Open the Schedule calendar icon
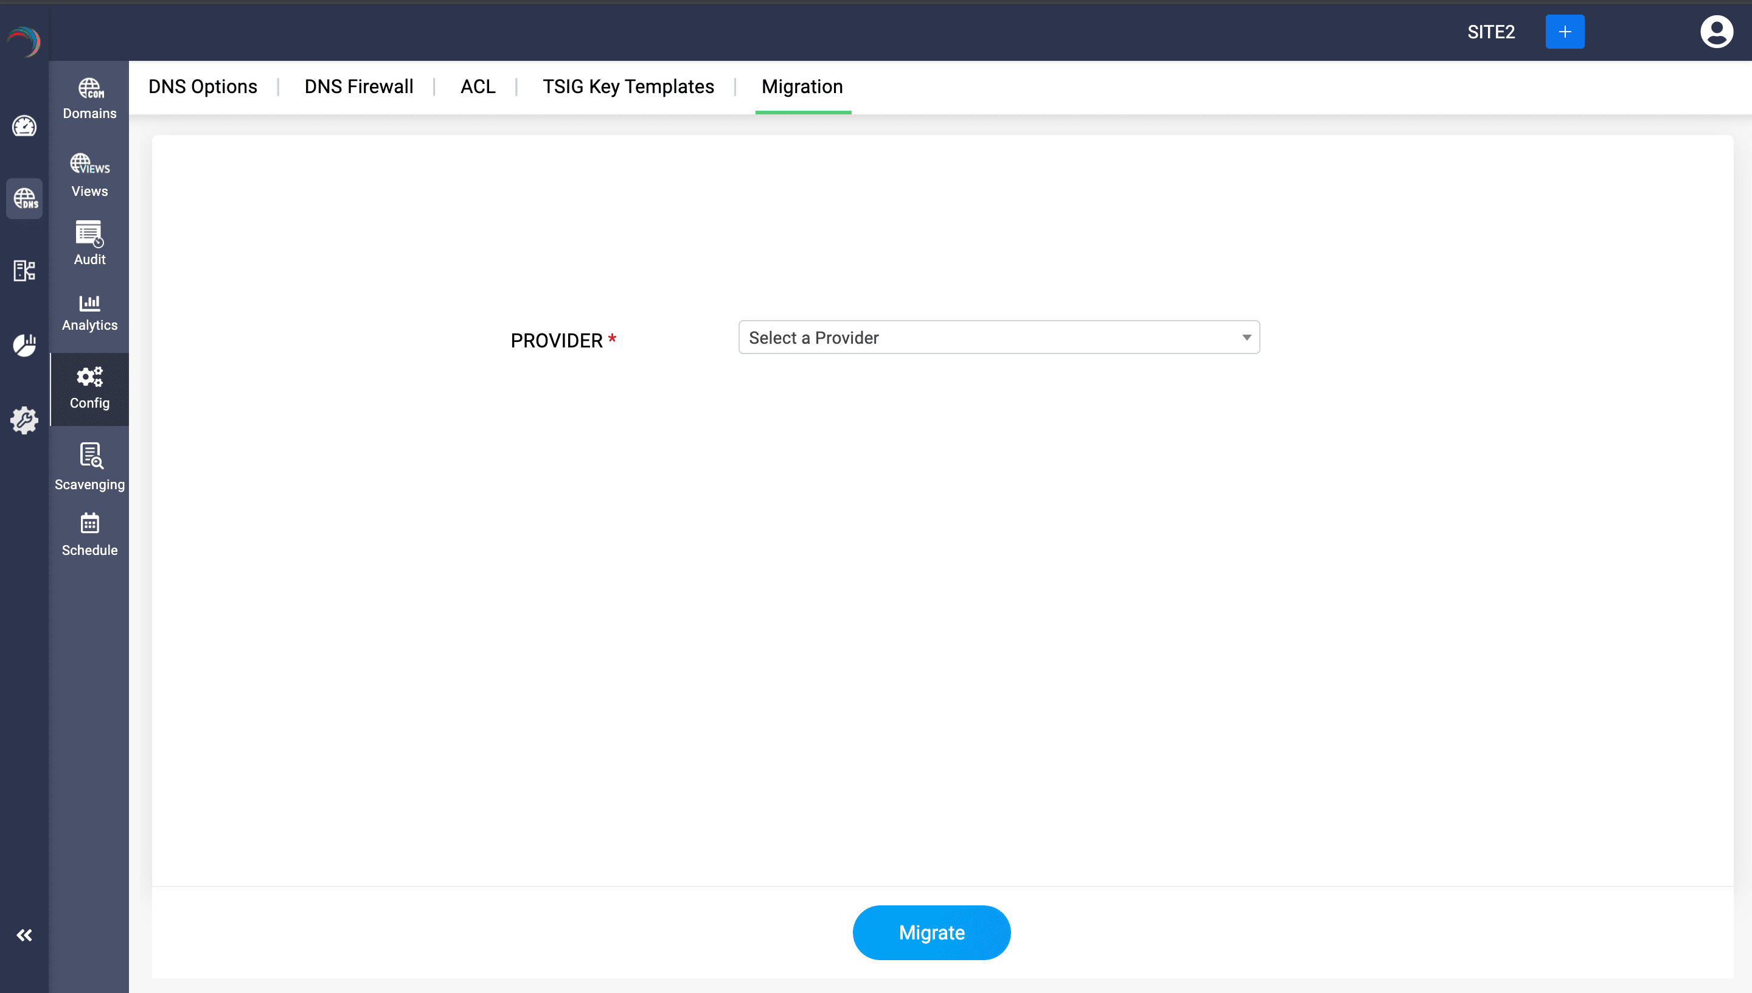This screenshot has height=993, width=1752. tap(89, 524)
